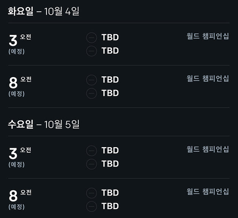Click second team placeholder icon, Wednesday 3 오전 match
Viewport: 238px width, 218px height.
tap(92, 164)
